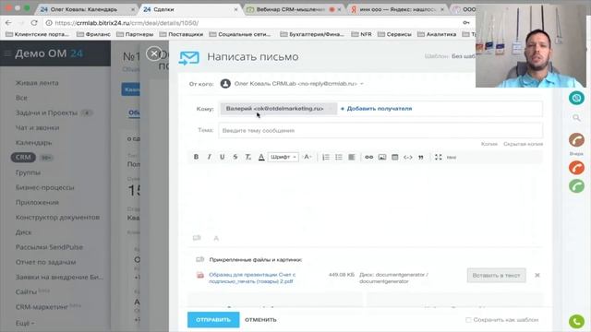Switch to Олег Коваль: Календарь browser tab
591x332 pixels.
pos(88,9)
